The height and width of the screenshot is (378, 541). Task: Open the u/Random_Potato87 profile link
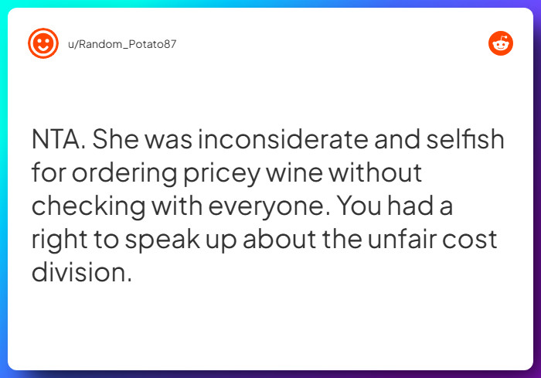tap(122, 44)
